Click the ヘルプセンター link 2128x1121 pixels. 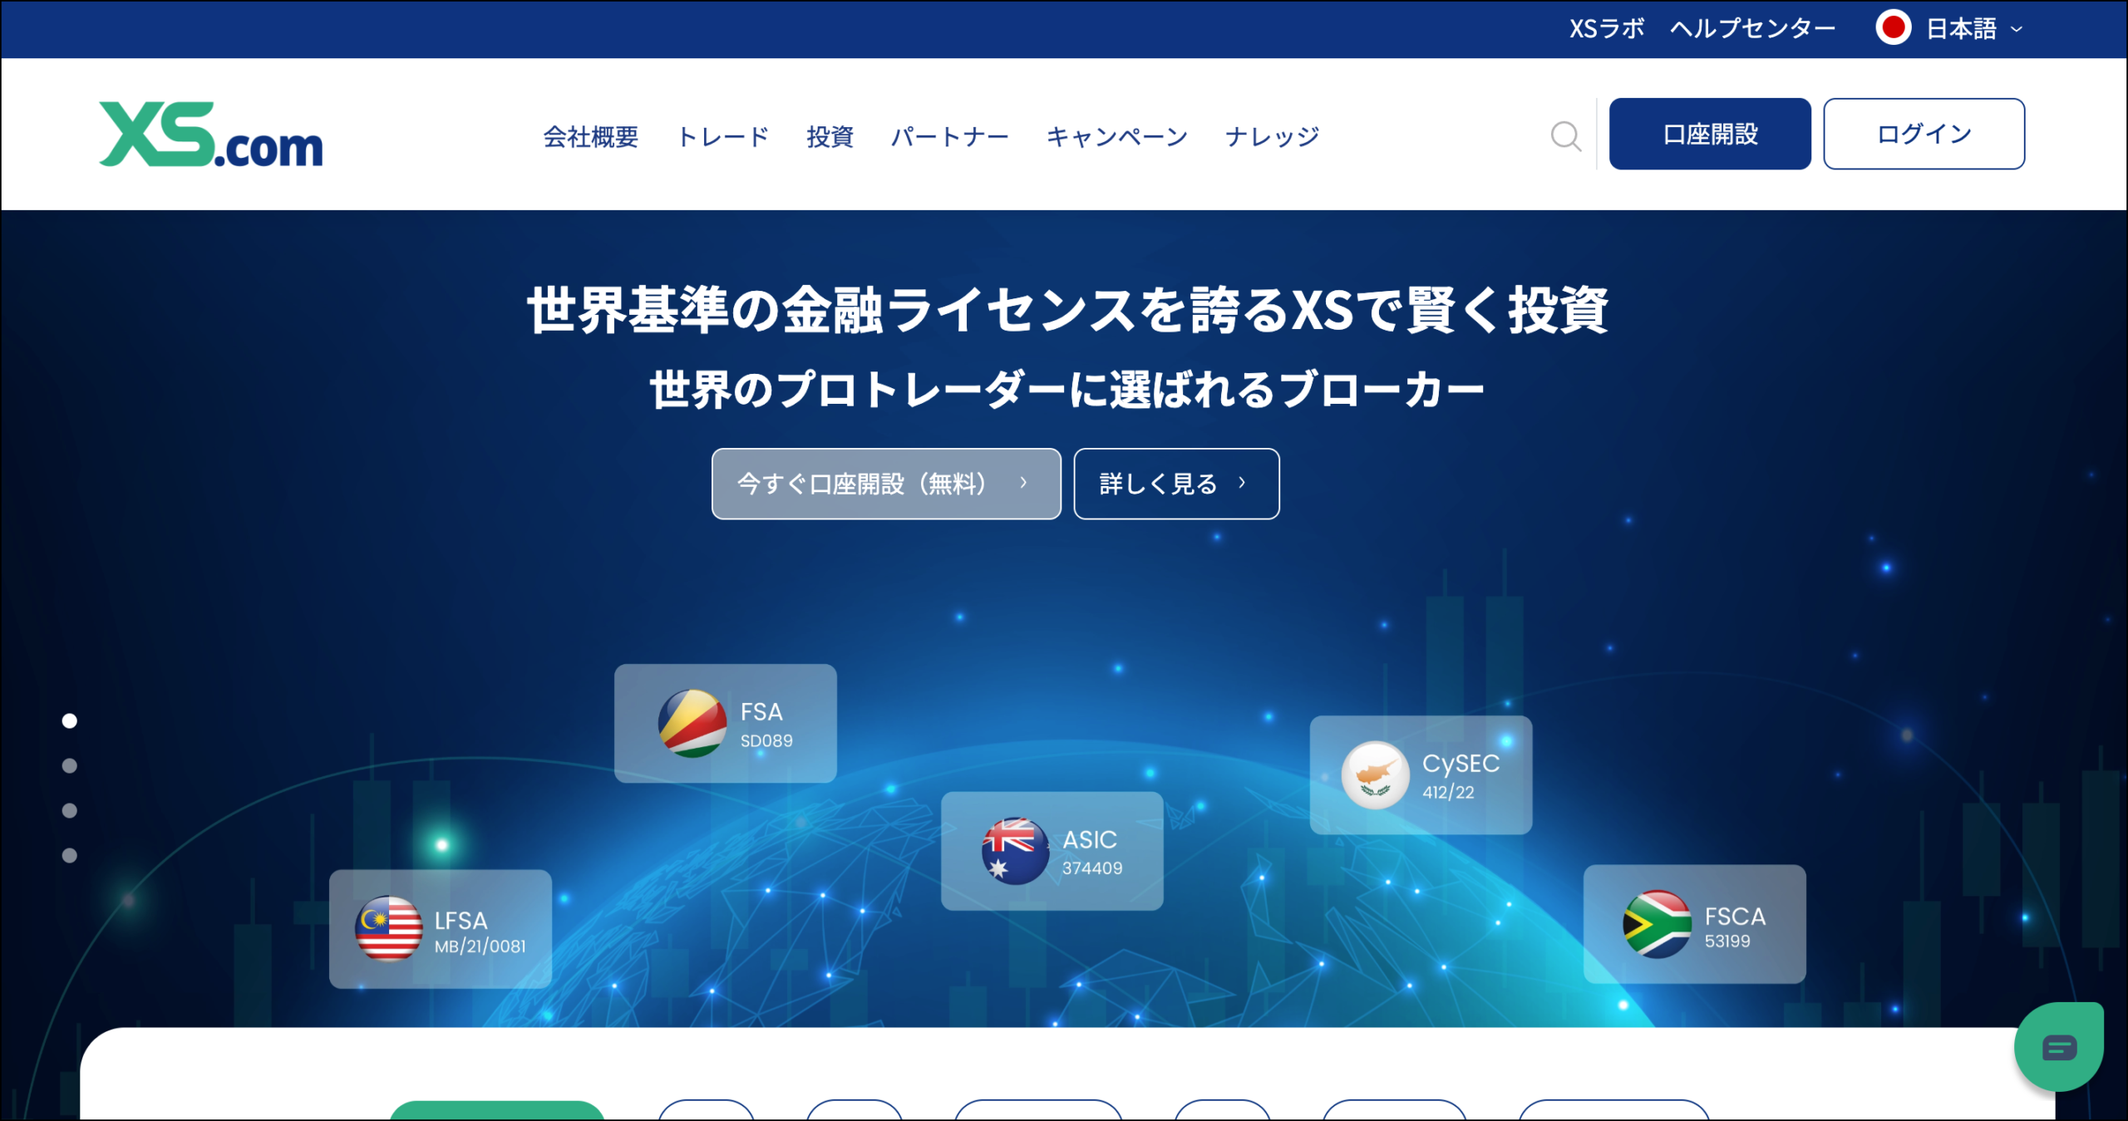click(1752, 27)
